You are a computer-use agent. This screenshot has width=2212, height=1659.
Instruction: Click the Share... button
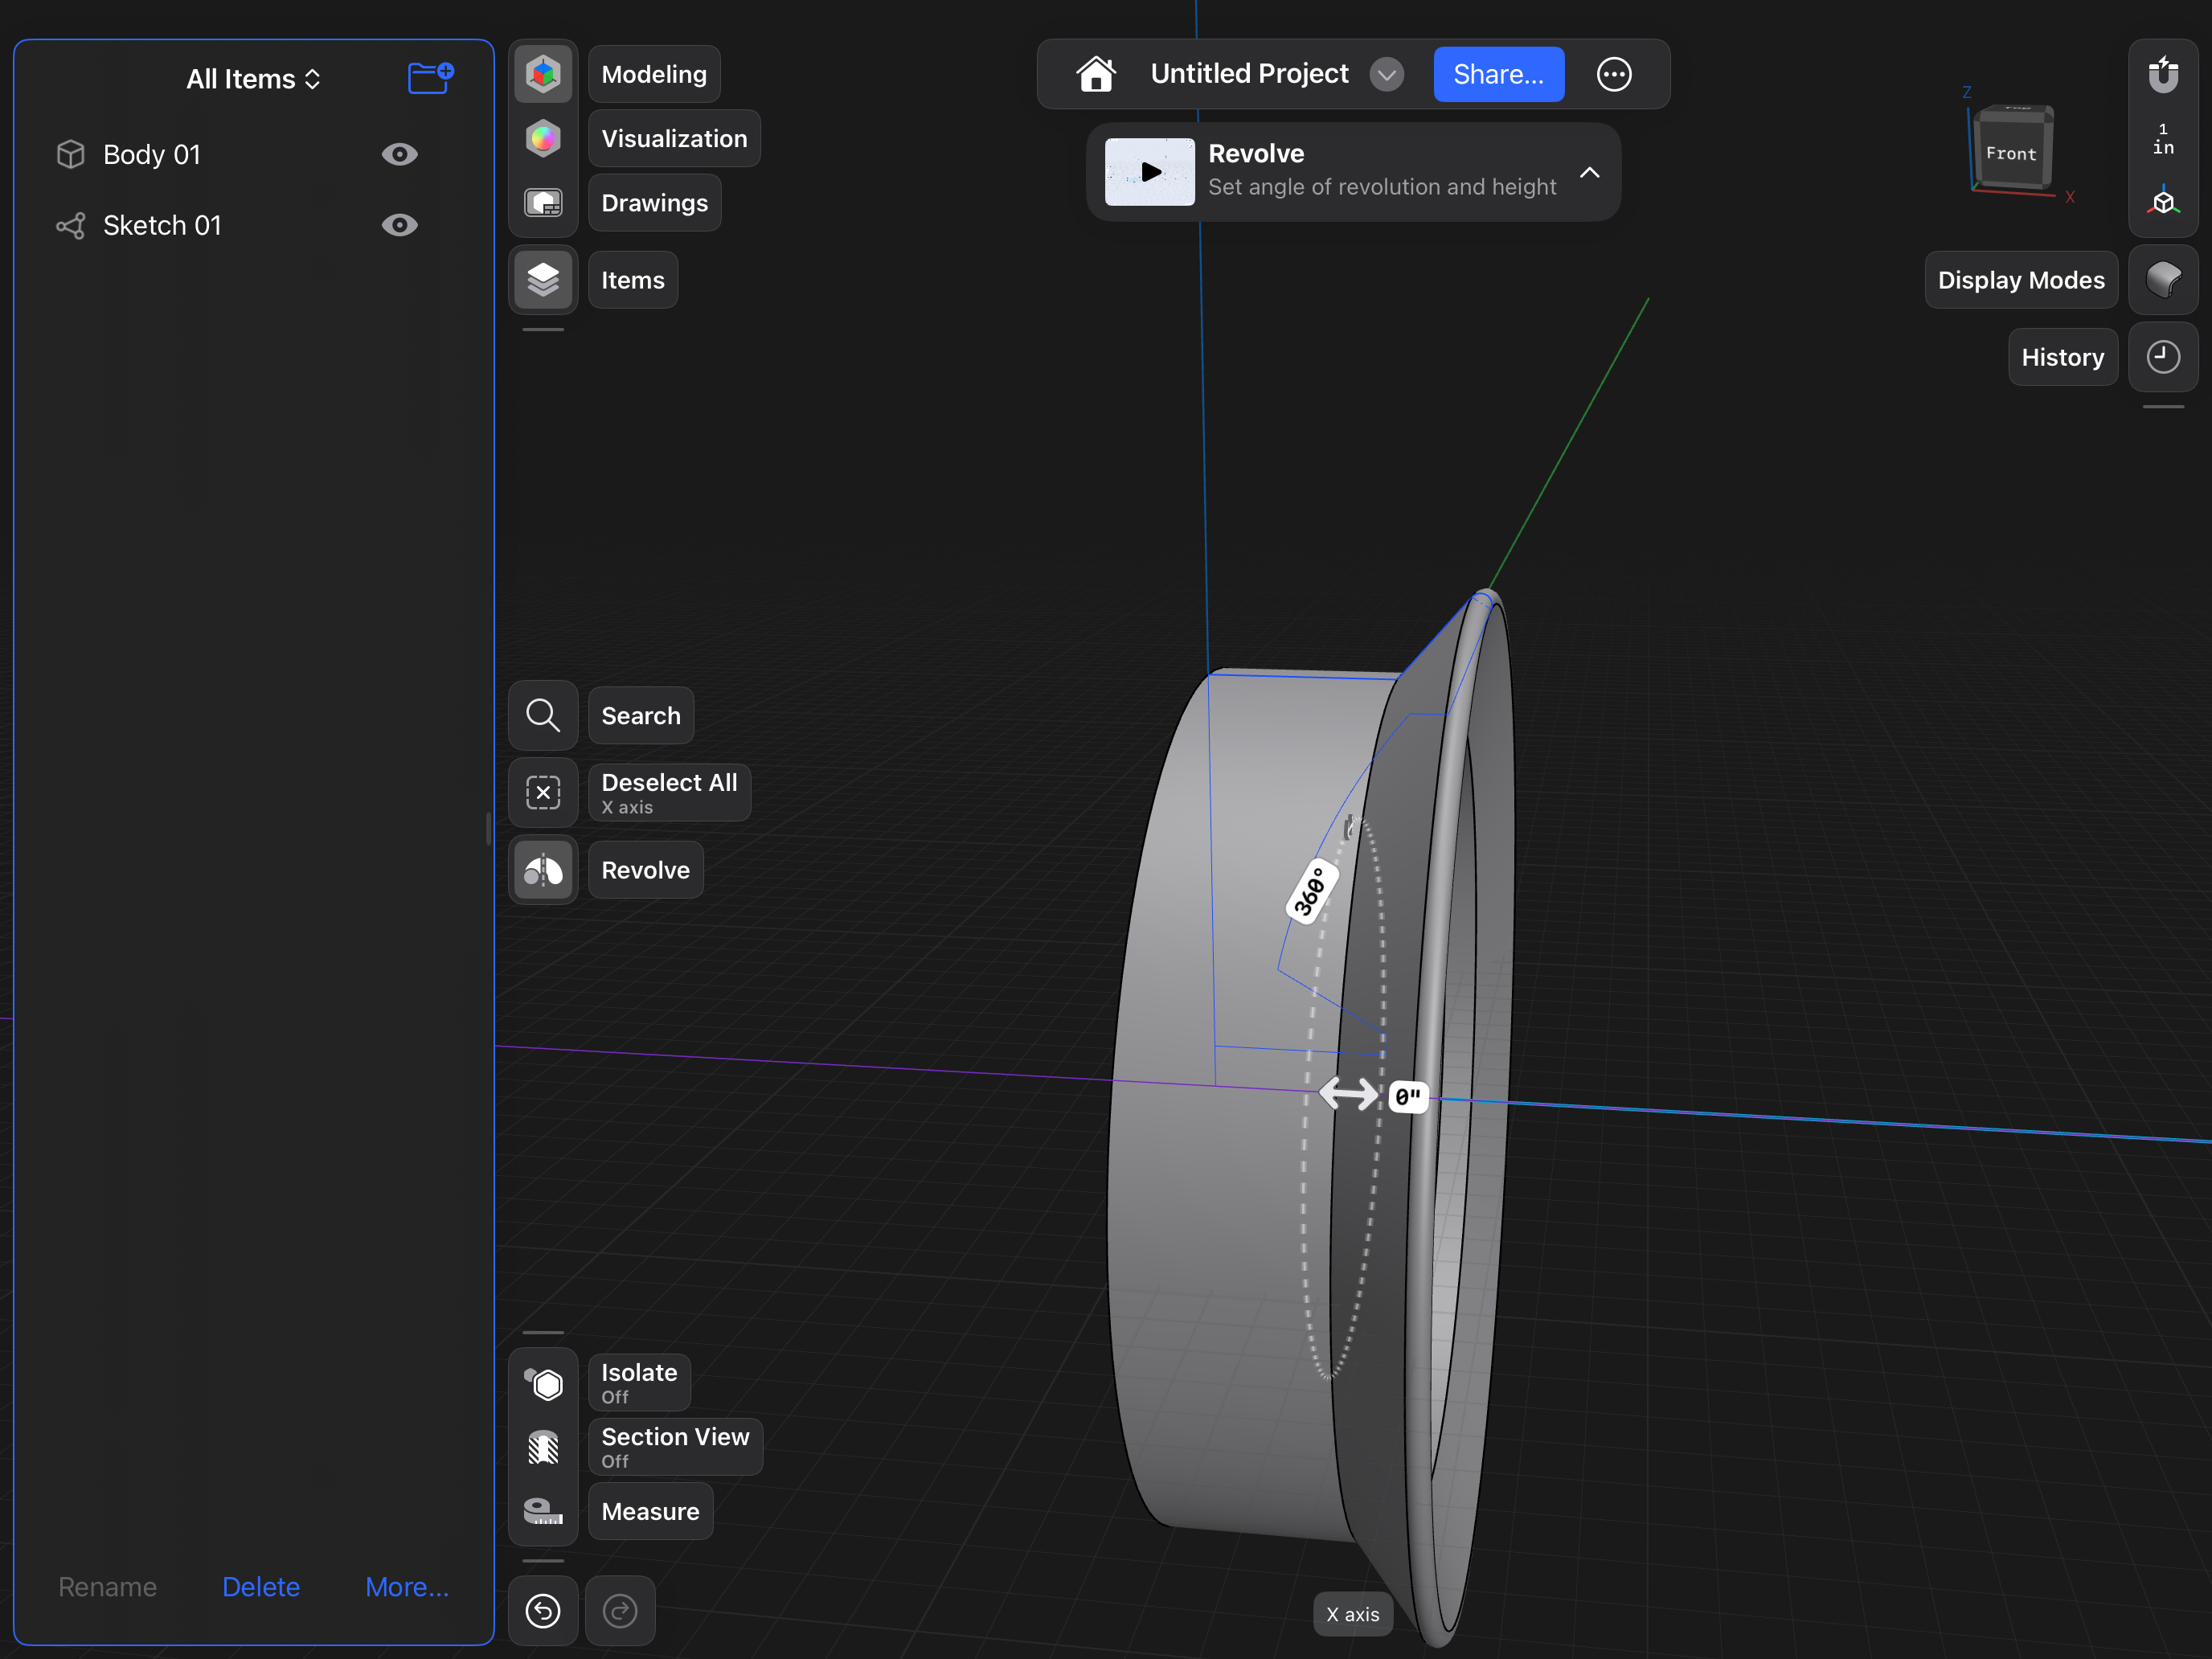tap(1498, 74)
